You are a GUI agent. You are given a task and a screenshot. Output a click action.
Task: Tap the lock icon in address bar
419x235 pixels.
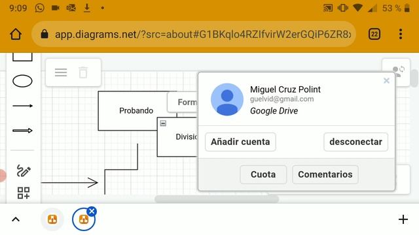point(45,34)
